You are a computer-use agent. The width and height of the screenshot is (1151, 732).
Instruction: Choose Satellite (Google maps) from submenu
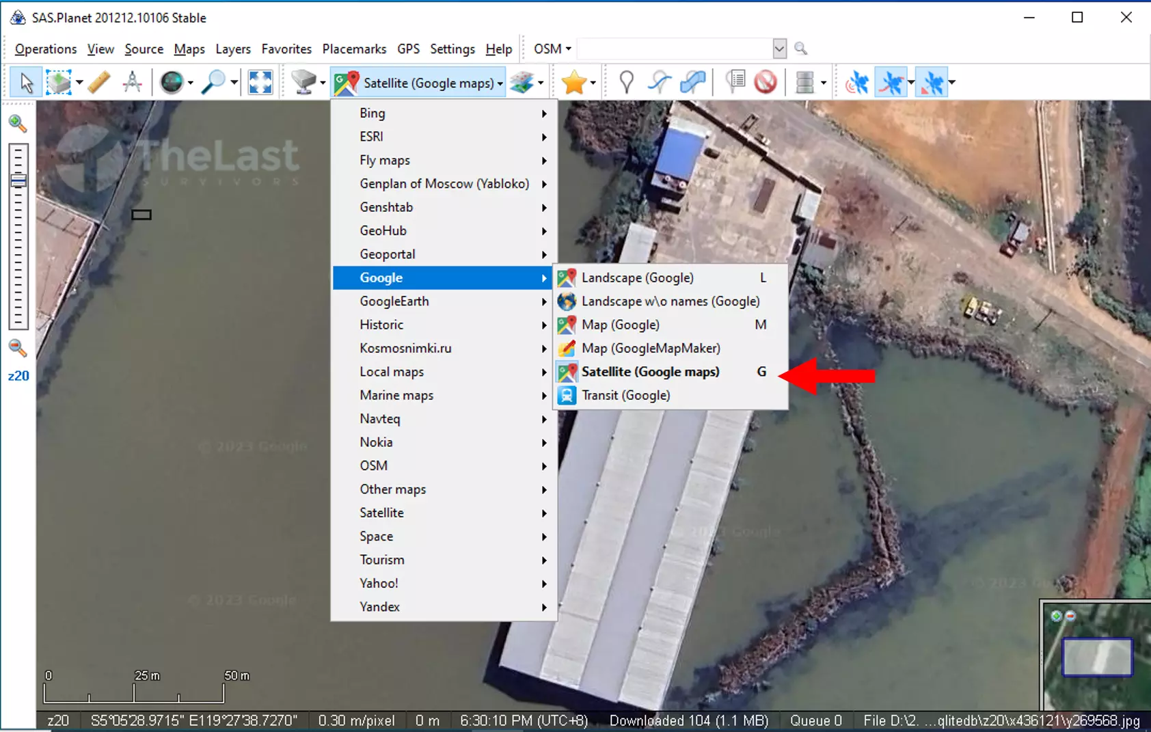click(x=670, y=372)
